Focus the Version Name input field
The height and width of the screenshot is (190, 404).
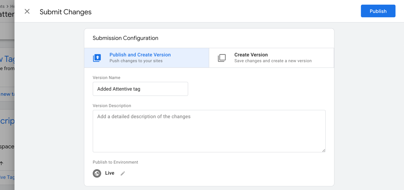click(x=140, y=89)
